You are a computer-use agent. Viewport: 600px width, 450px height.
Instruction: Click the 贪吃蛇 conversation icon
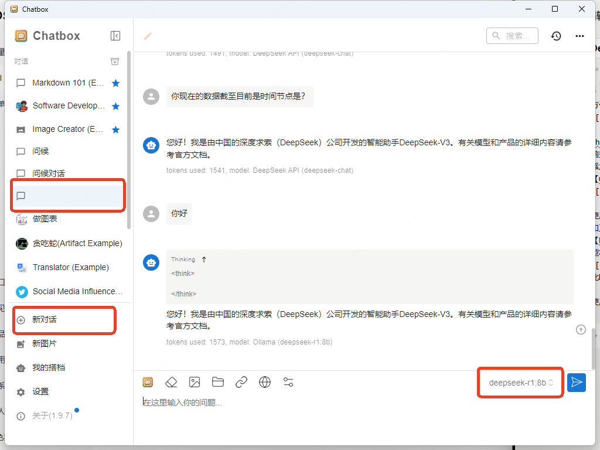point(22,243)
